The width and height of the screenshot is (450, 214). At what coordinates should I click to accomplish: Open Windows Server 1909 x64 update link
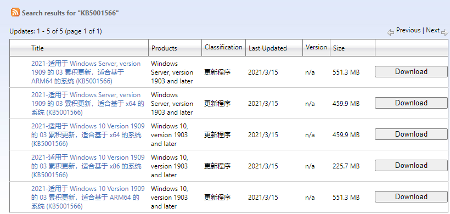88,104
